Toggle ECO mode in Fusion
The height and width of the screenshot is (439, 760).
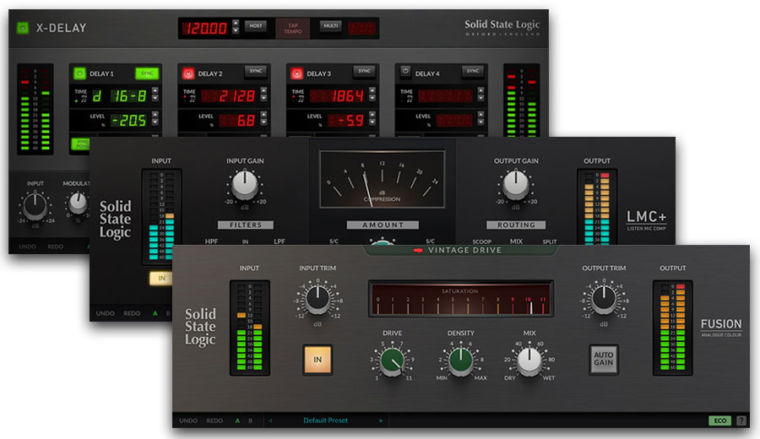[720, 420]
